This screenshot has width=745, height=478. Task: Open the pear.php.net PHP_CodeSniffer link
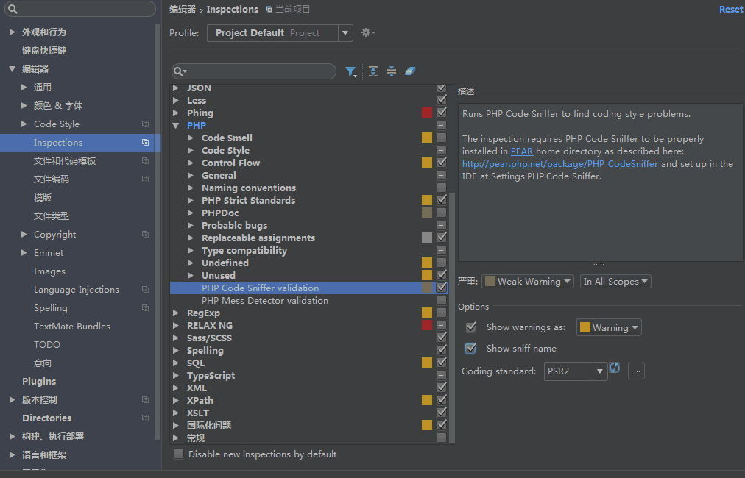(x=560, y=164)
